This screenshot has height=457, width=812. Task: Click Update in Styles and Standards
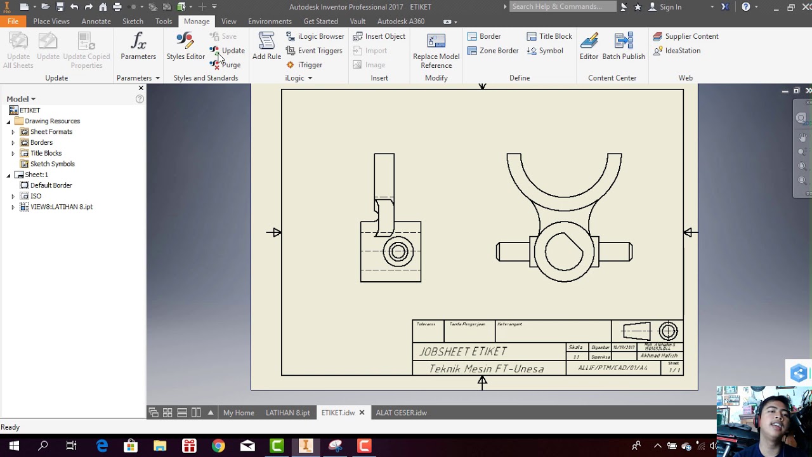227,51
